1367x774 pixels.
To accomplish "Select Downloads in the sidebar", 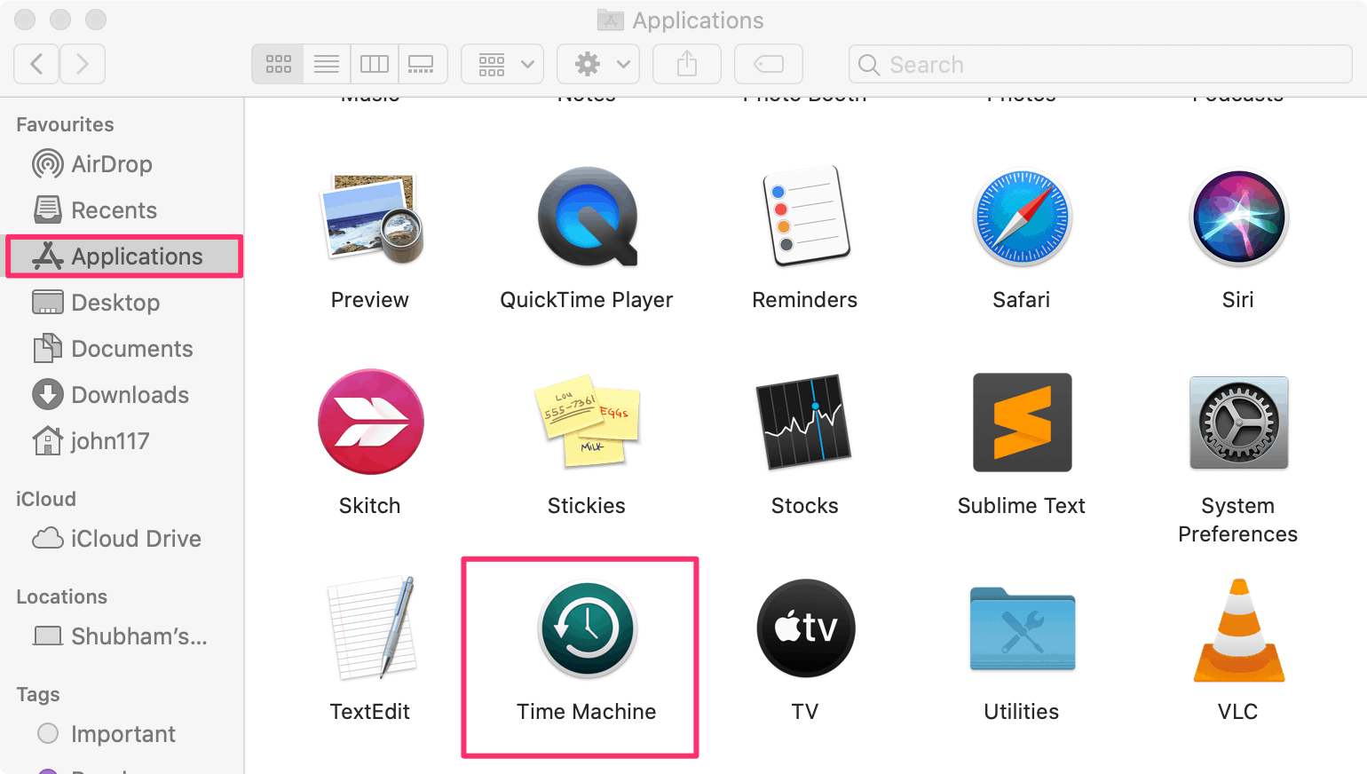I will pos(130,394).
